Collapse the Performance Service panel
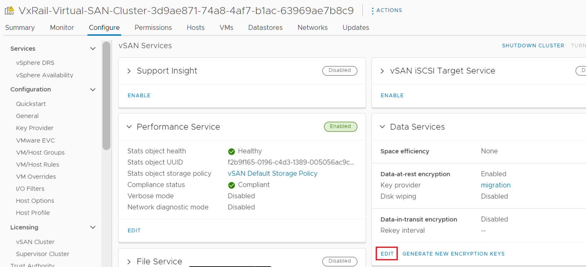Viewport: 586px width, 267px height. (x=129, y=127)
